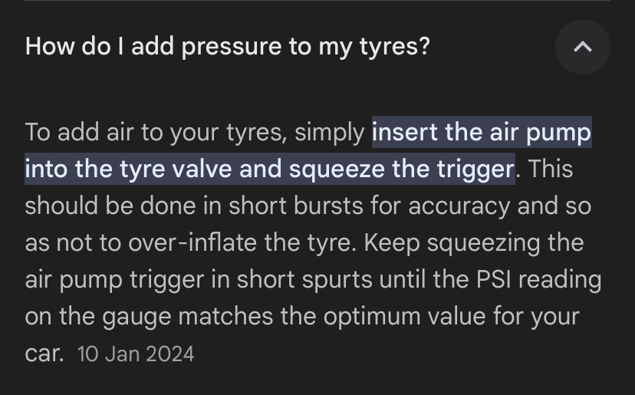Click the word "bursts" in the answer
The image size is (635, 395).
pyautogui.click(x=328, y=206)
